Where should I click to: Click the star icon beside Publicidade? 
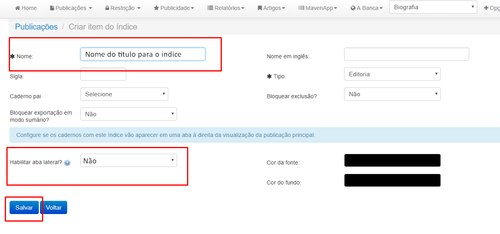point(156,8)
